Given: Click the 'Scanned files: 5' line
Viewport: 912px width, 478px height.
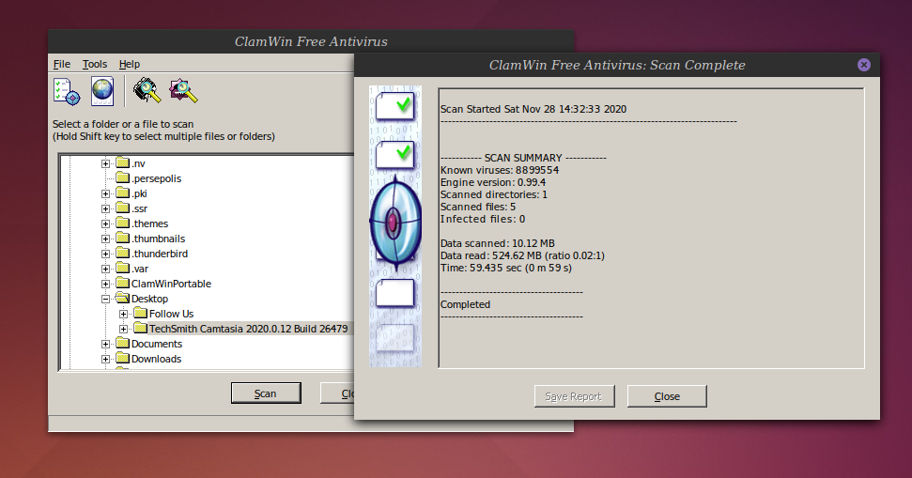Looking at the screenshot, I should (477, 207).
